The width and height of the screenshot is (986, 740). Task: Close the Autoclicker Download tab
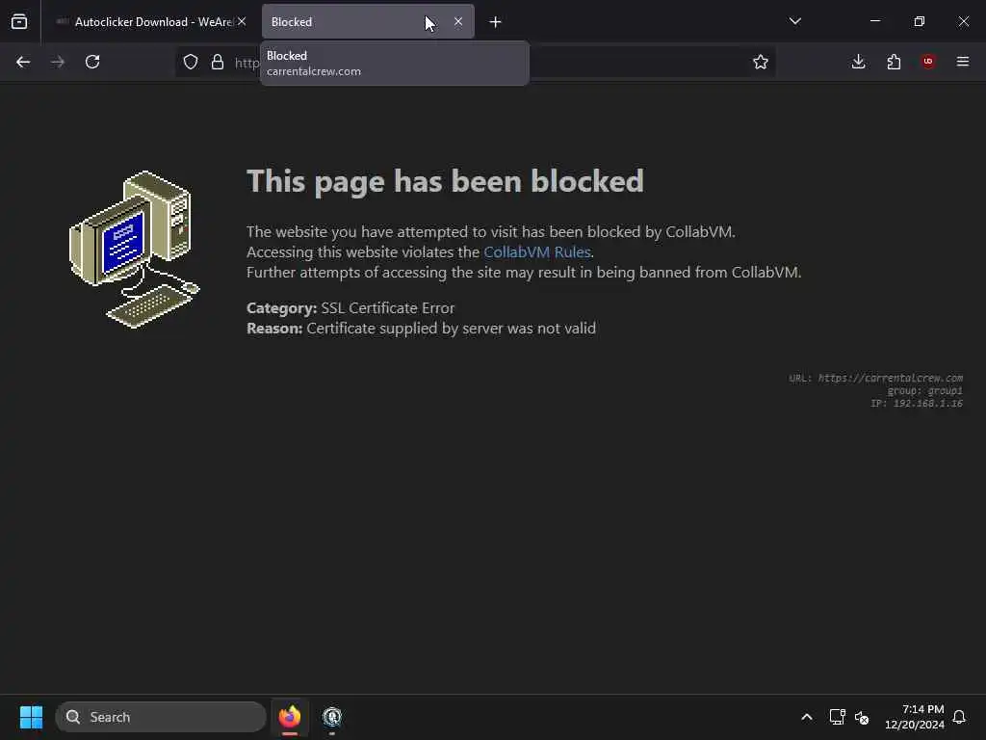coord(242,21)
